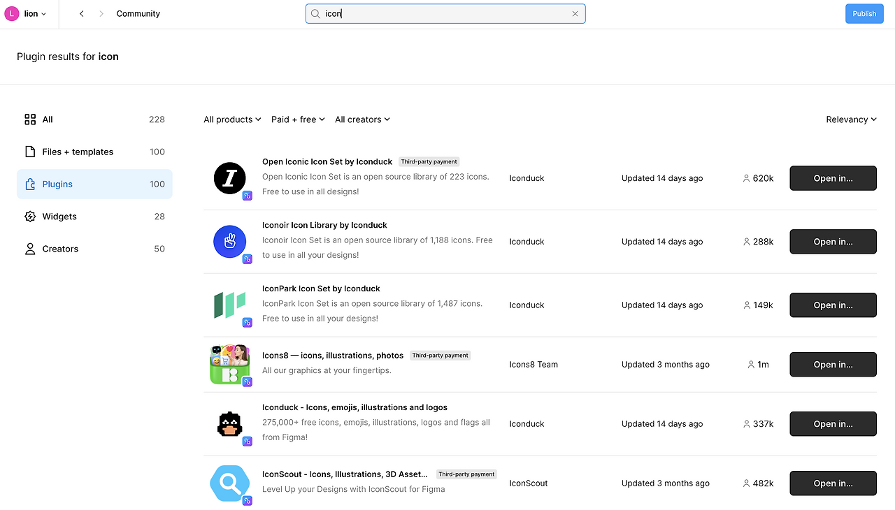
Task: Click the IconScout magnifier plugin icon
Action: (x=230, y=483)
